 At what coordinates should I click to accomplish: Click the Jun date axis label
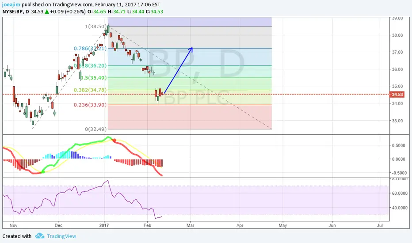(x=332, y=225)
